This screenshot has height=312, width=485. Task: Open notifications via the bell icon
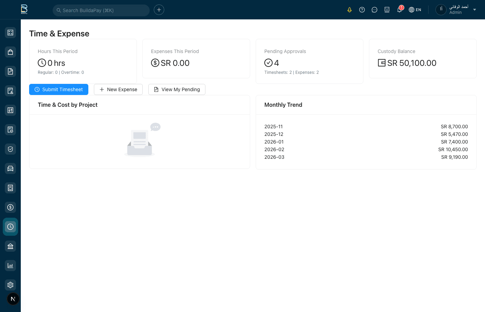click(x=399, y=10)
